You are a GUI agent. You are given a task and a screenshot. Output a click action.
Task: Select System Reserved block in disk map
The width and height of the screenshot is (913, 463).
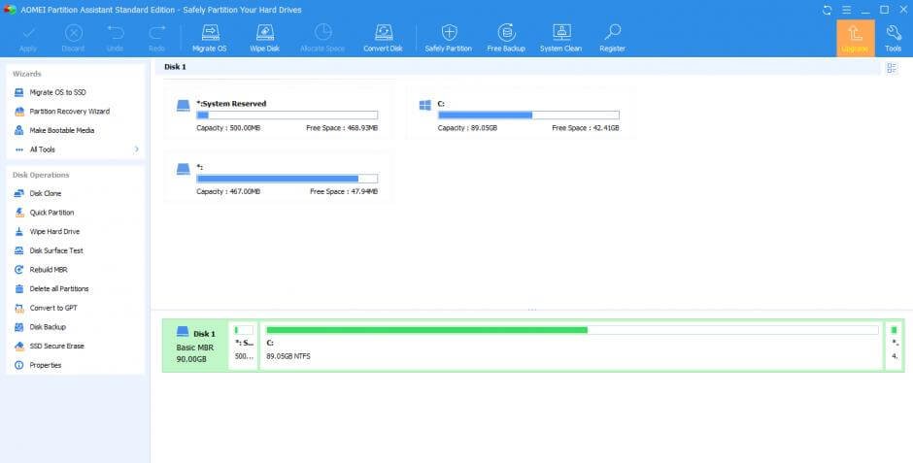[244, 347]
